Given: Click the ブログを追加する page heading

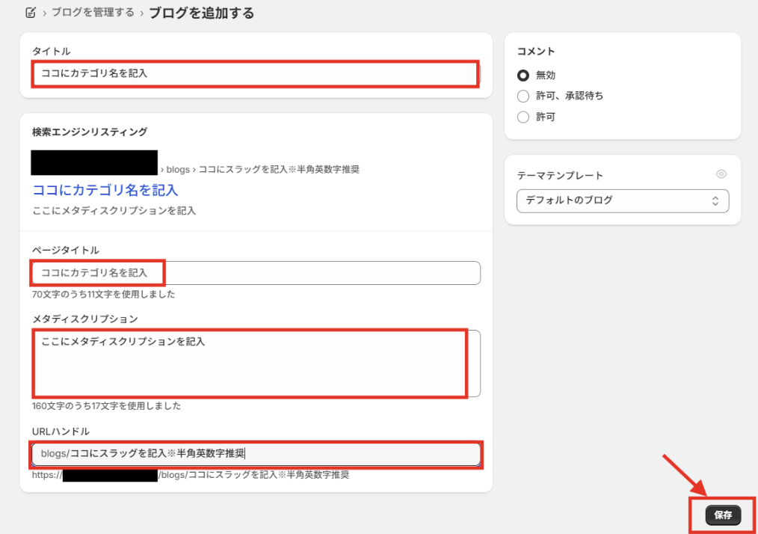Looking at the screenshot, I should 201,13.
